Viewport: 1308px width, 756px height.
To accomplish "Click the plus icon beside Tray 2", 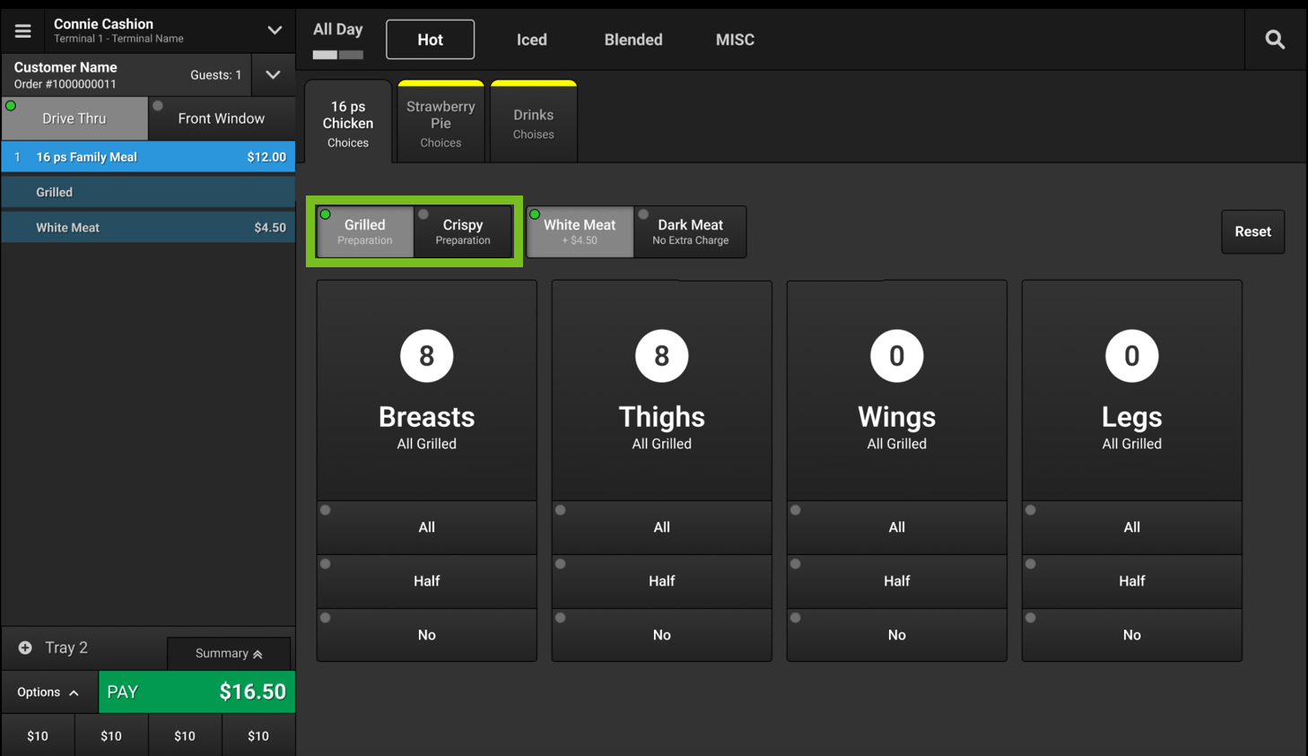I will 25,647.
